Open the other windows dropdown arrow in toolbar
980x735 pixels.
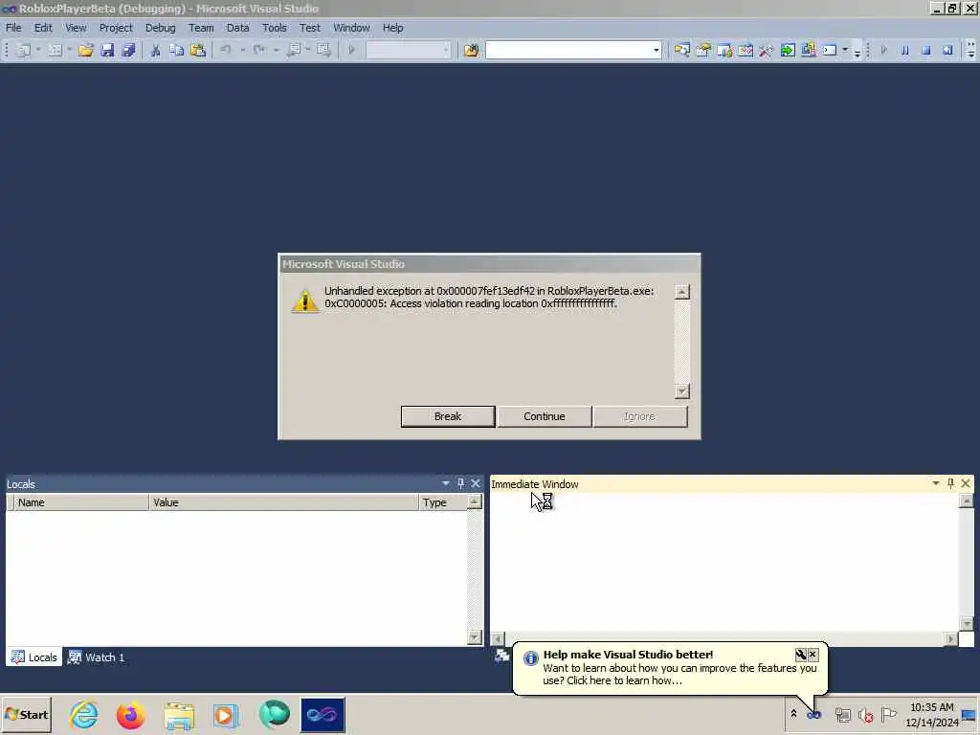(845, 50)
